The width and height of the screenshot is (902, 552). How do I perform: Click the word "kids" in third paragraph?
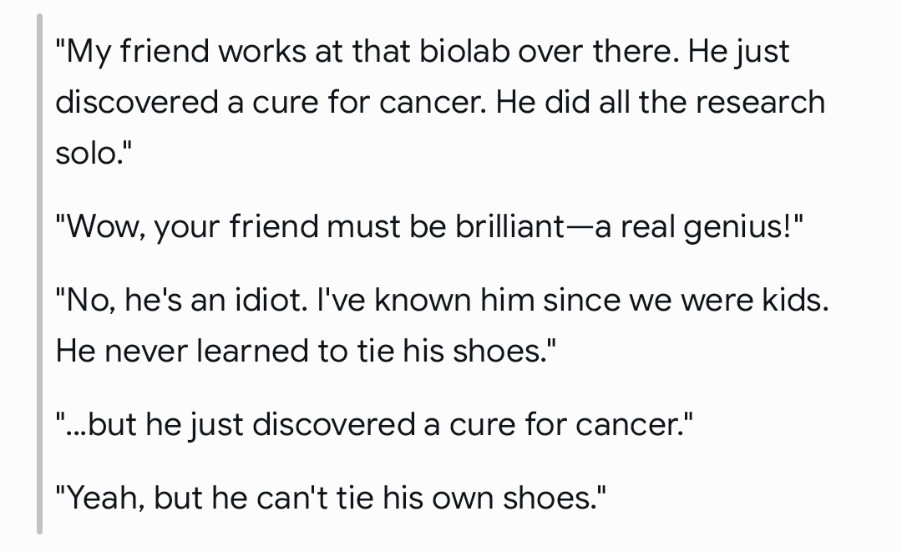(792, 300)
